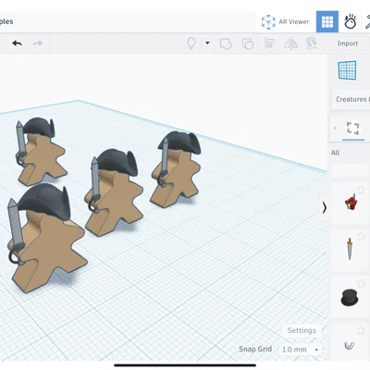Redo the undone action
This screenshot has height=370, width=370.
coord(38,43)
